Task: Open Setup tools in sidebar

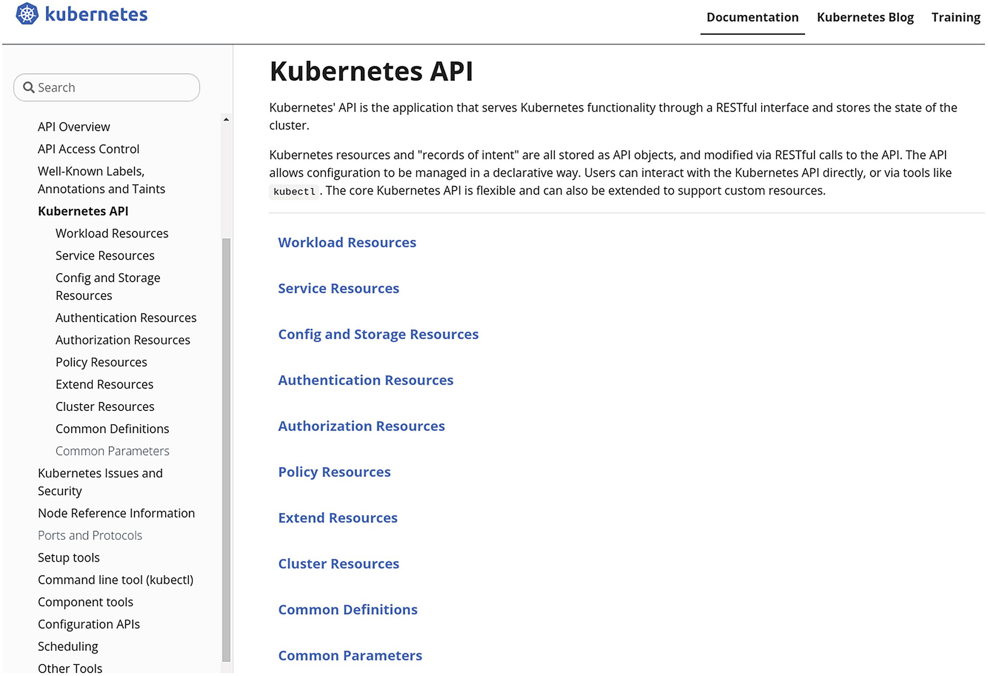Action: 69,558
